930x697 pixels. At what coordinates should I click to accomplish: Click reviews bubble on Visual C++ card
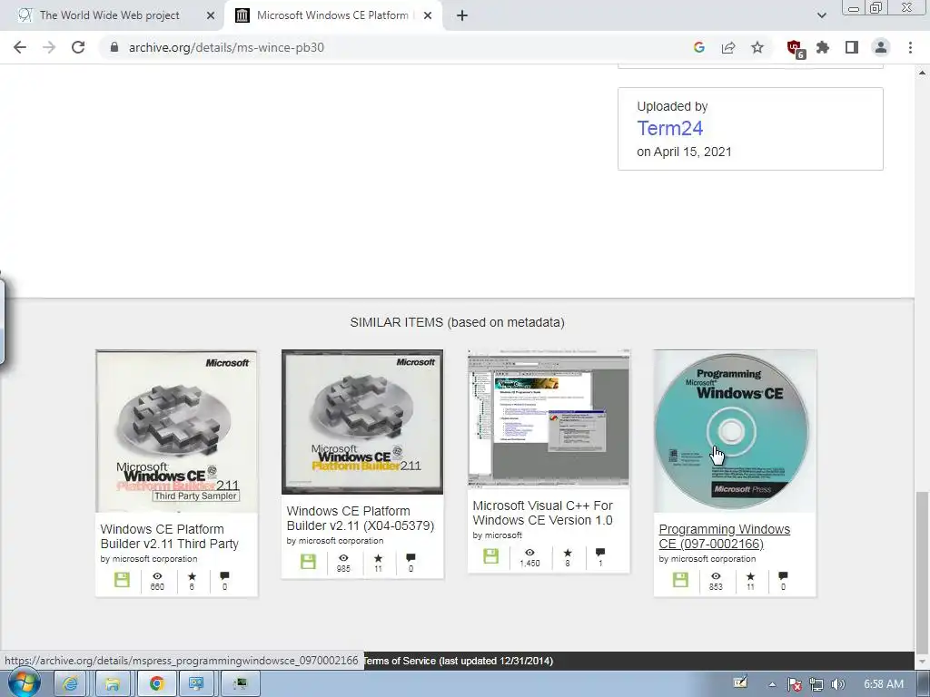click(600, 553)
